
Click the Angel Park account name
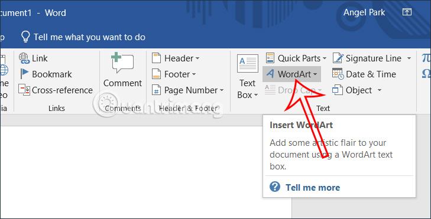click(x=364, y=12)
